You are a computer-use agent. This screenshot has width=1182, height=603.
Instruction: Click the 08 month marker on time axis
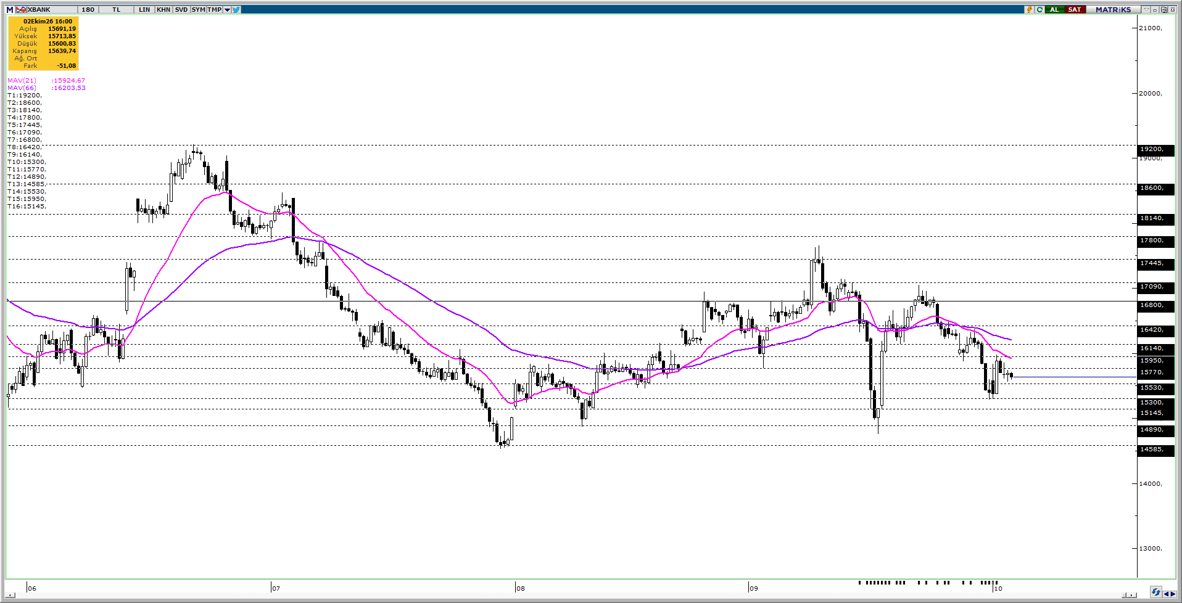click(521, 588)
